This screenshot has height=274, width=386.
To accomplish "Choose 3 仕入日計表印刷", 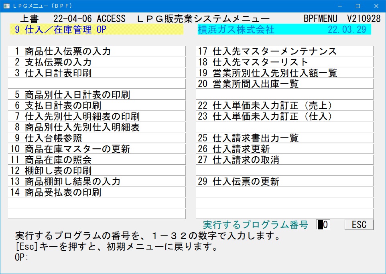I will pos(97,73).
